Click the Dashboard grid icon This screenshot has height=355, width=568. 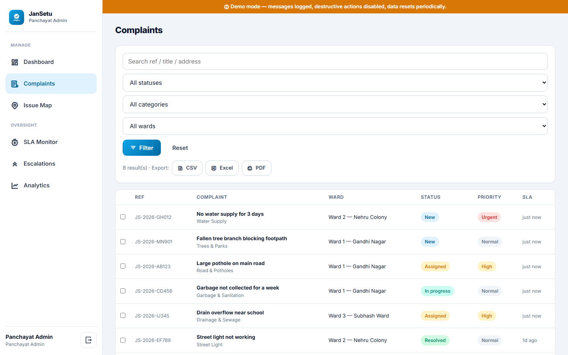tap(15, 62)
